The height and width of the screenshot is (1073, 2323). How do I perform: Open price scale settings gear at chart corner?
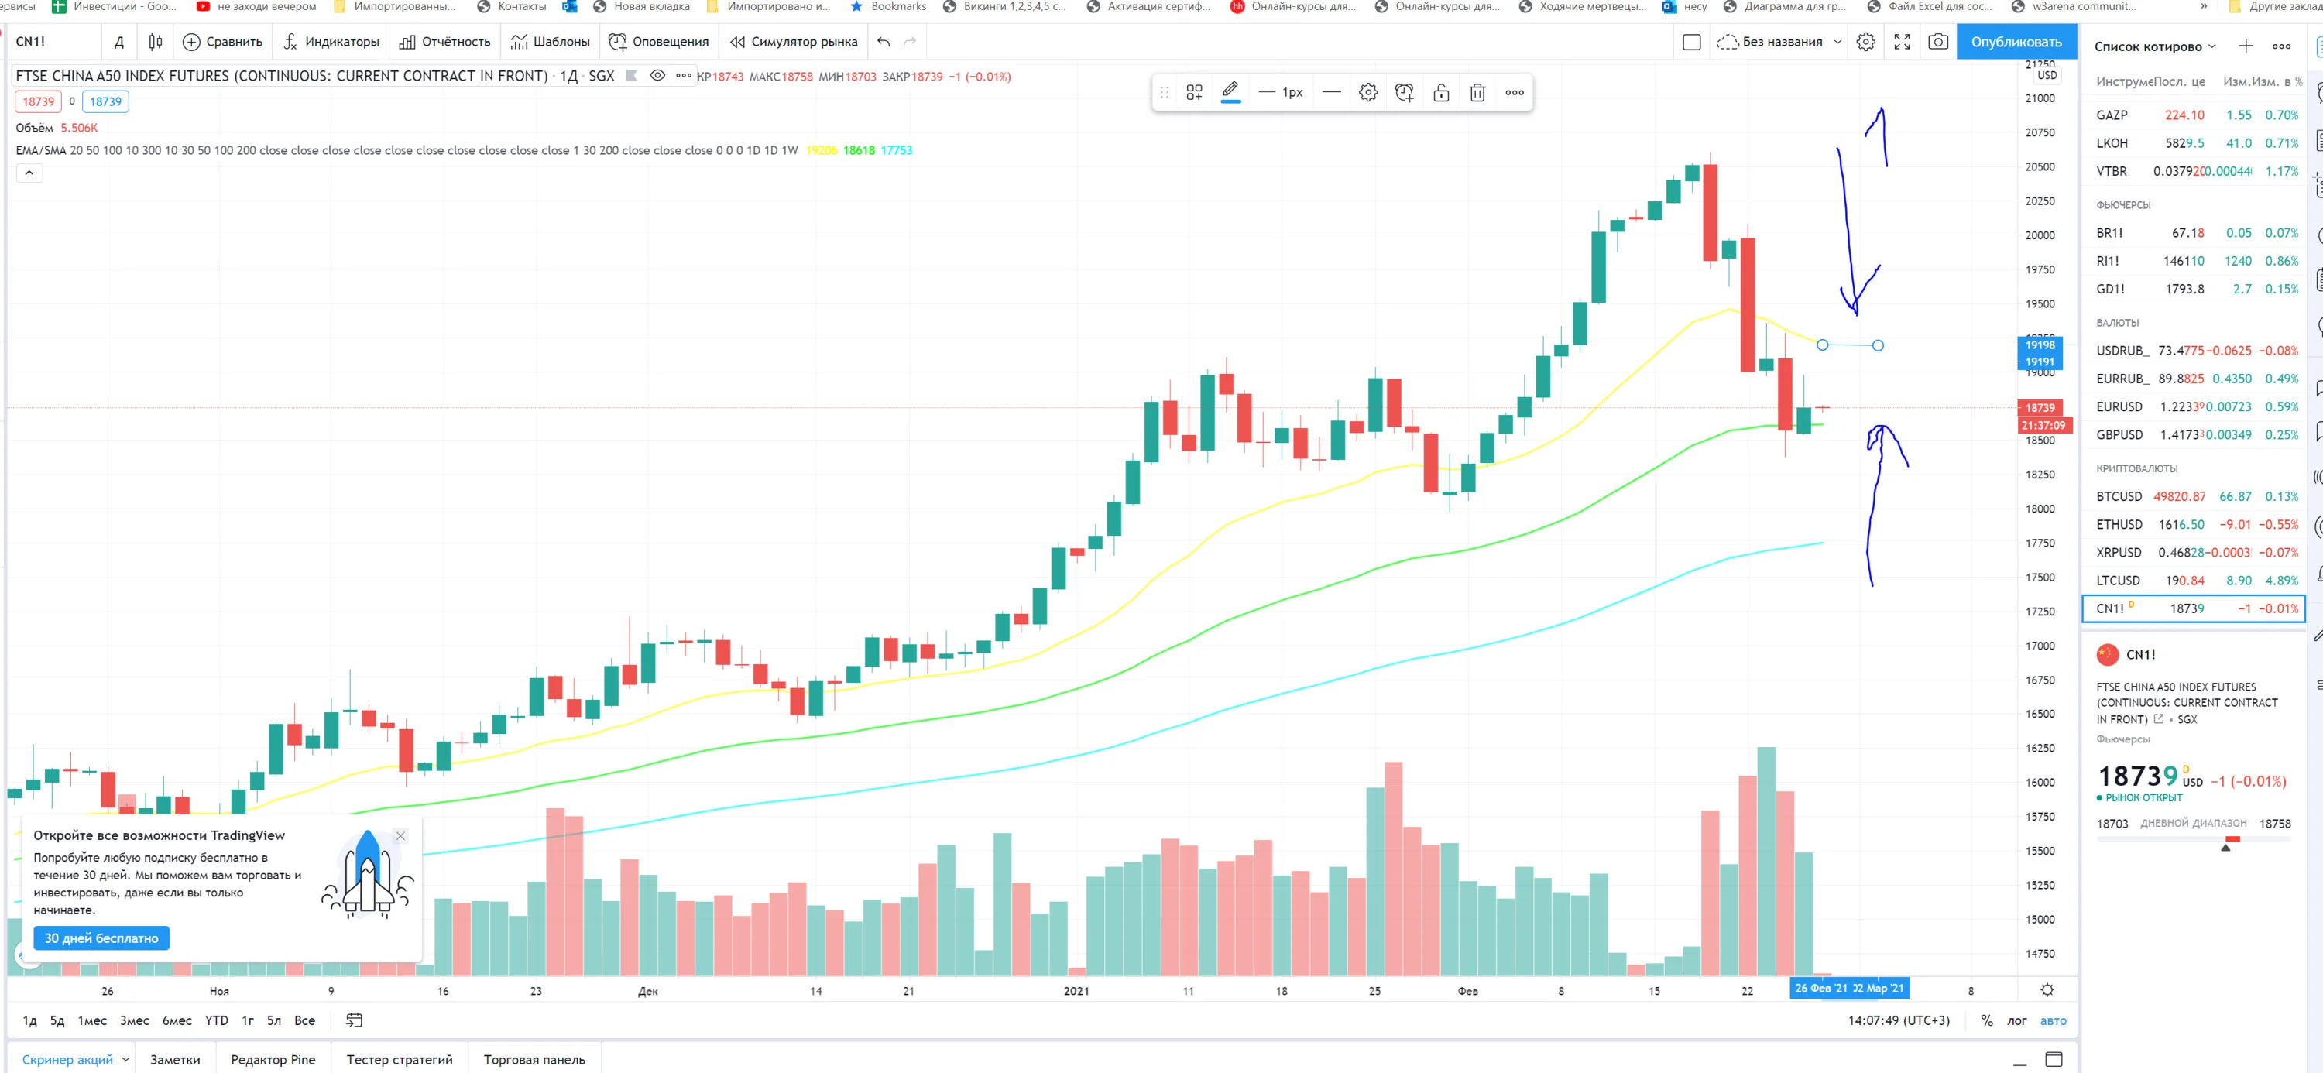click(2047, 990)
